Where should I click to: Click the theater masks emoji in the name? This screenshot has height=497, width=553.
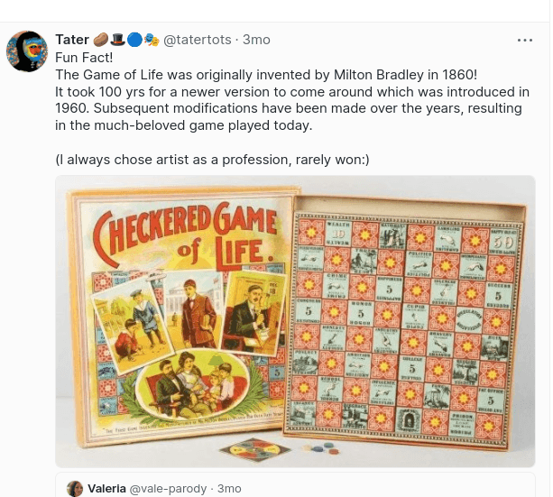point(152,40)
